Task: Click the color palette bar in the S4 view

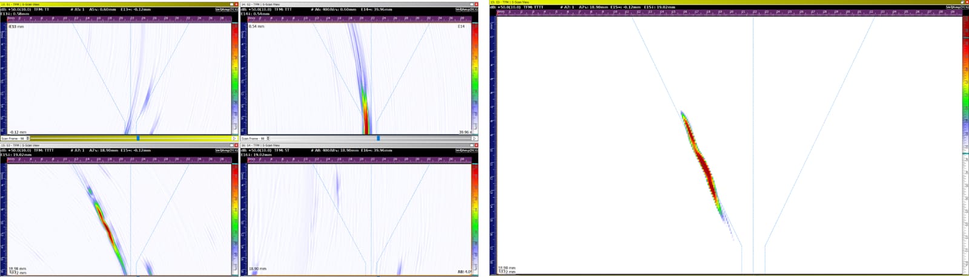Action: click(x=475, y=220)
